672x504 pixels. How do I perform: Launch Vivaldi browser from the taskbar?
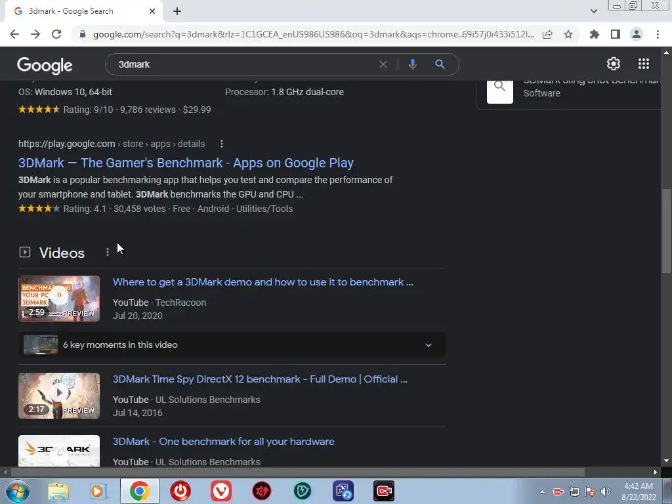pos(221,491)
